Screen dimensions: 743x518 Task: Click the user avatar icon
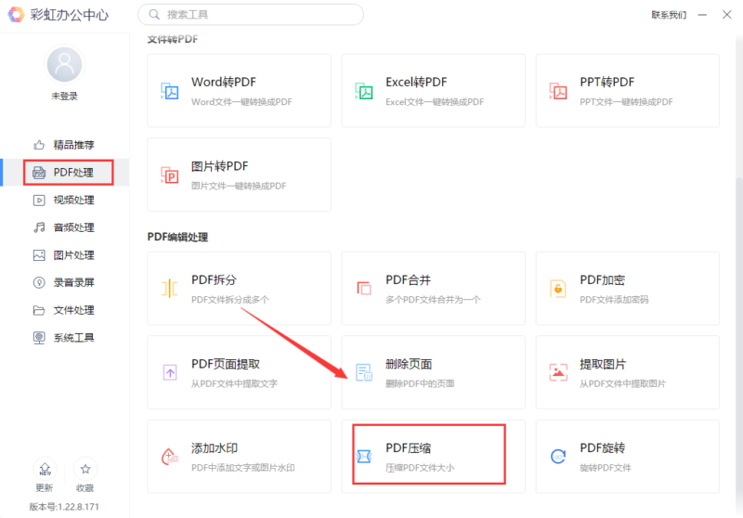coord(64,65)
